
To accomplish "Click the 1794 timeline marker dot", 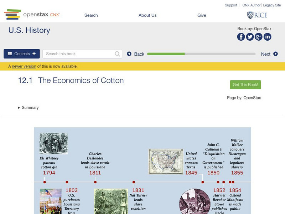I will (45, 182).
